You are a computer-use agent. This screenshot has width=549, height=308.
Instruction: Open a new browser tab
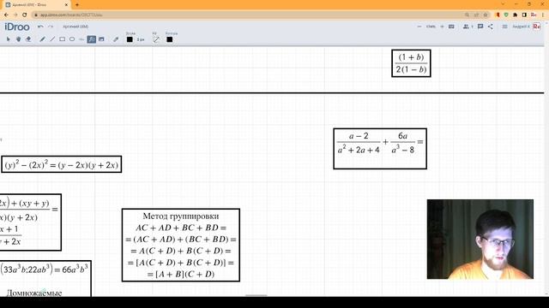pos(77,5)
